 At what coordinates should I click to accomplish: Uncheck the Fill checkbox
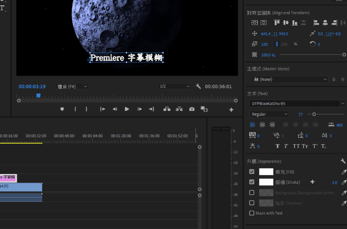[x=252, y=172]
